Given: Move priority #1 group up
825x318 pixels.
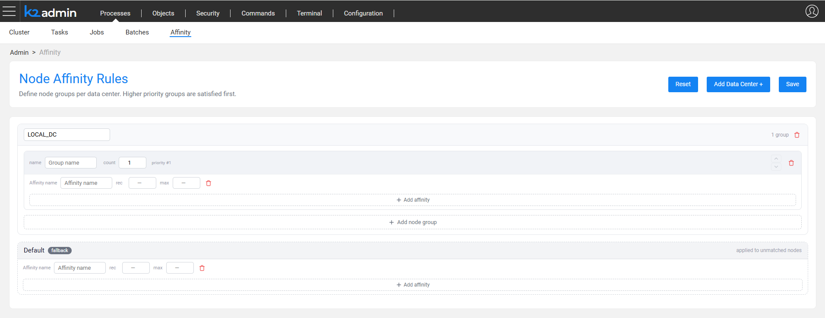Looking at the screenshot, I should pyautogui.click(x=776, y=159).
